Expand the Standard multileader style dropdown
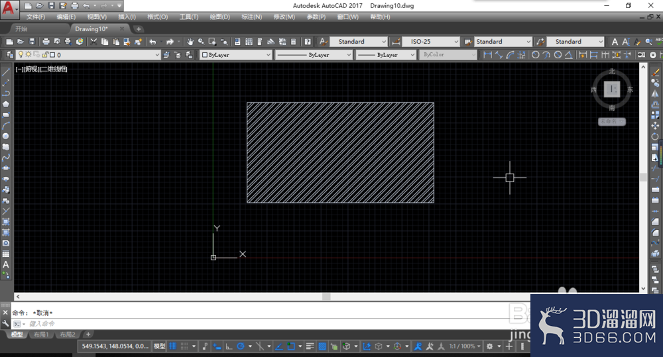This screenshot has height=357, width=663. pyautogui.click(x=601, y=42)
